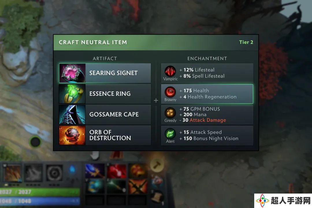Select the Orb of Destruction icon
312x208 pixels.
coord(72,135)
